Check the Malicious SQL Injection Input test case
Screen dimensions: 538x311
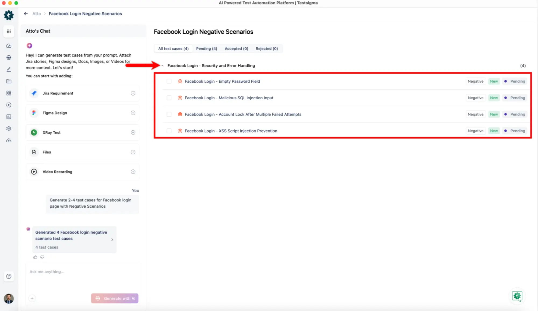pos(169,98)
